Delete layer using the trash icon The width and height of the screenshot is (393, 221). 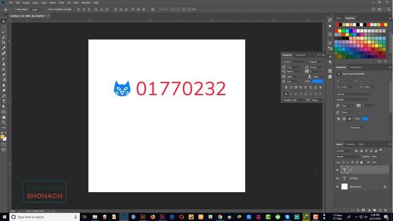click(386, 210)
